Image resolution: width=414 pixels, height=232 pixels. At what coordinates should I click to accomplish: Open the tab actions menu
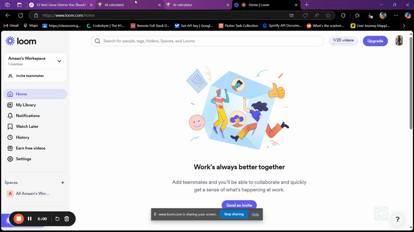tap(19, 5)
